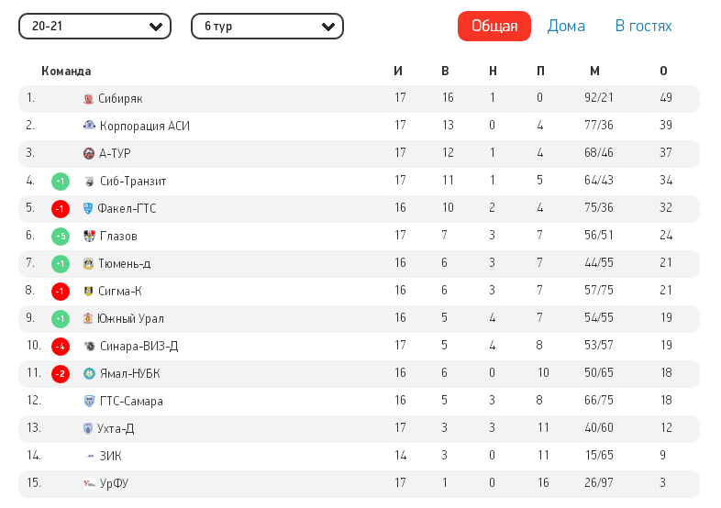
Task: Click the Ямал-НУБК team logo icon
Action: coord(88,374)
